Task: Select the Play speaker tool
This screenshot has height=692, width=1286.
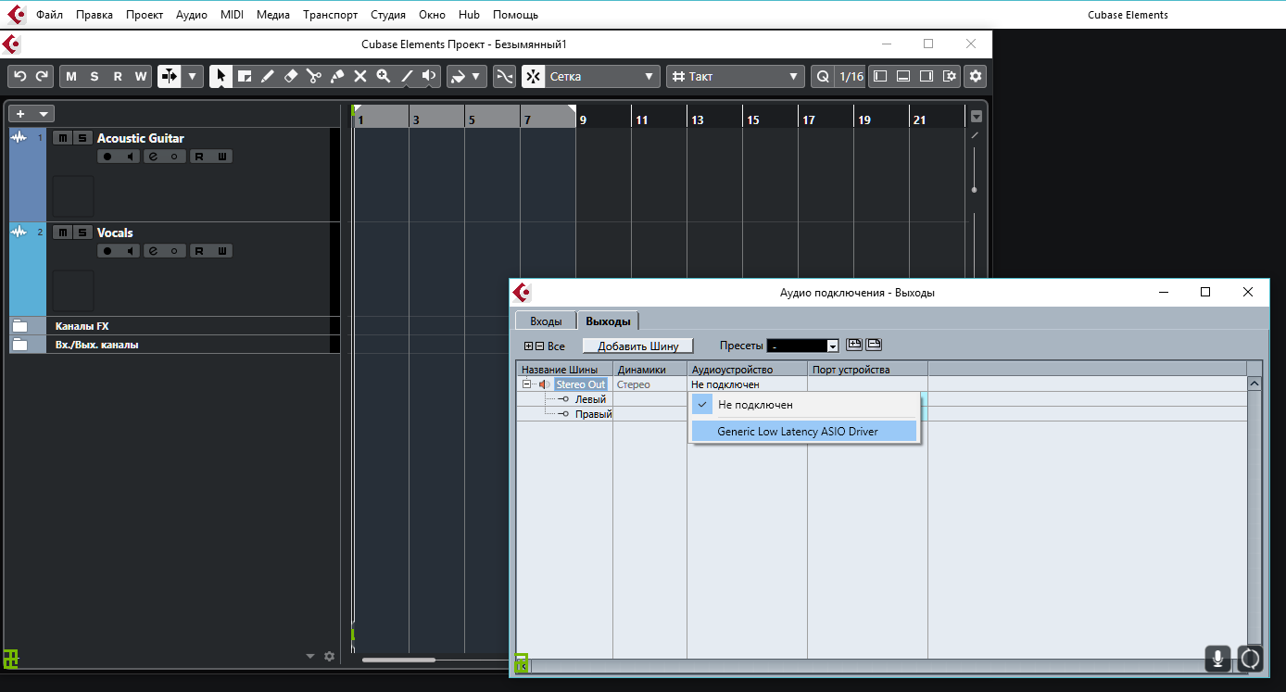Action: tap(429, 76)
